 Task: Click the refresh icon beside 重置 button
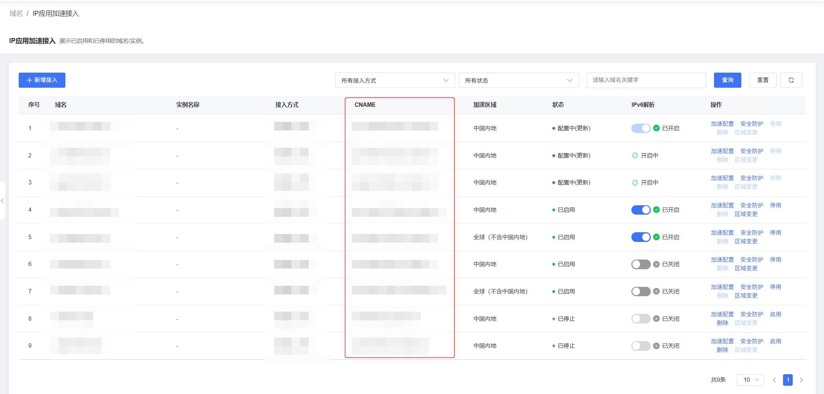791,80
